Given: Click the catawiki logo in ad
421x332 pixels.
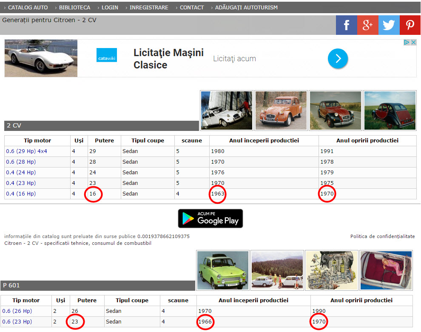Looking at the screenshot, I should tap(107, 55).
